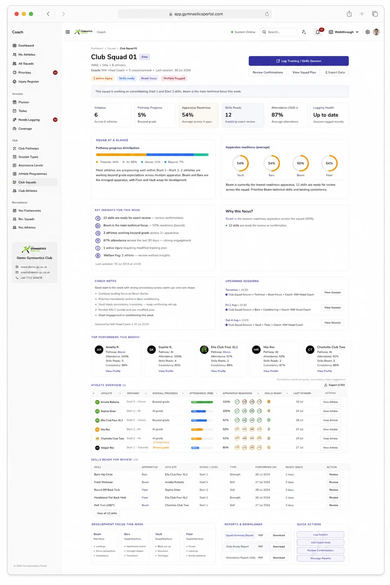Sort by the ATHLETE column arrow
The width and height of the screenshot is (390, 585).
[x=120, y=393]
